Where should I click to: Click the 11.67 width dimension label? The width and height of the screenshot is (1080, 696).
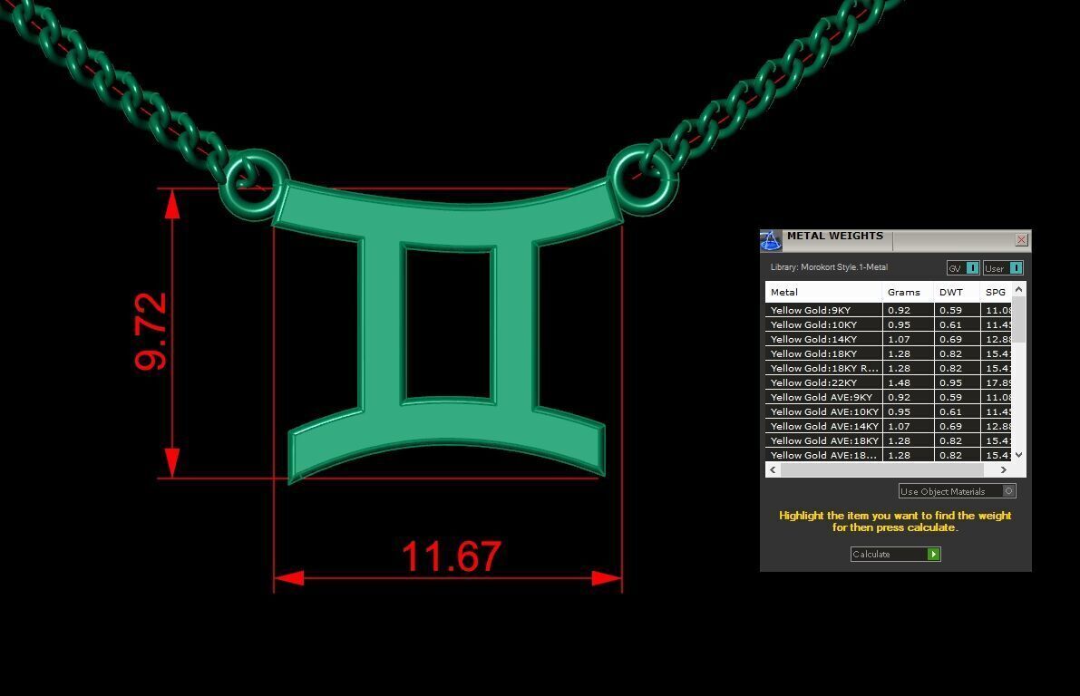click(452, 557)
